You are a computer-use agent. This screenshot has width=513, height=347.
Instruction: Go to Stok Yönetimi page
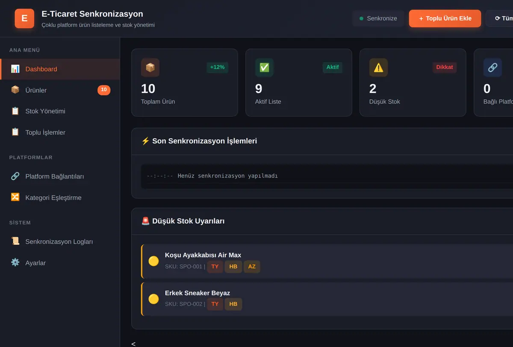[x=60, y=111]
